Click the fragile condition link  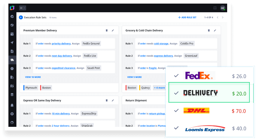tap(153, 68)
